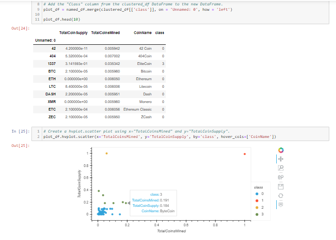Click the yellow class 2 scatter point
The image size is (336, 240).
click(106, 153)
